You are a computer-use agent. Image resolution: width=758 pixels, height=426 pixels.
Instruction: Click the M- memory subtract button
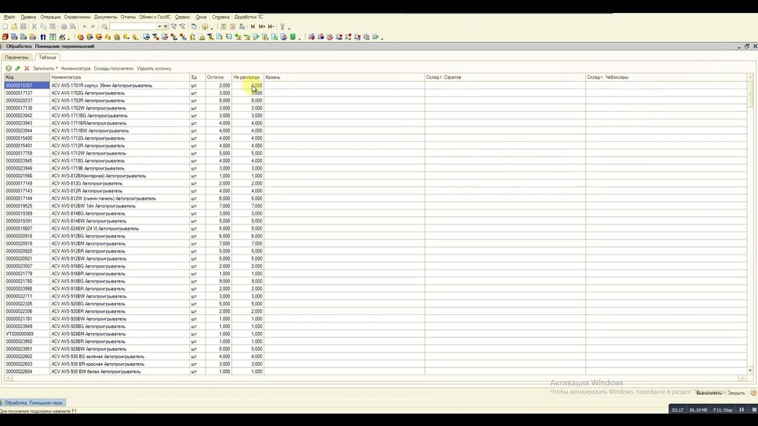(x=271, y=27)
